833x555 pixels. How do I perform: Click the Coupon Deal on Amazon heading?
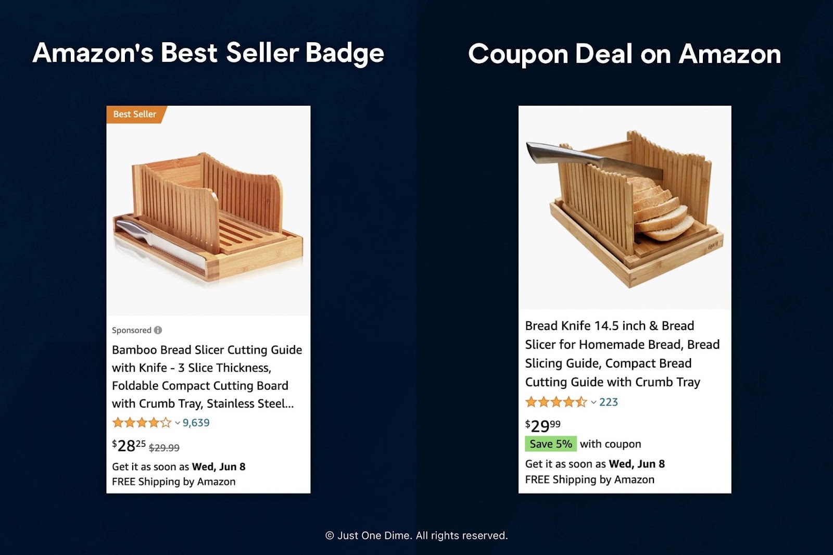point(625,54)
